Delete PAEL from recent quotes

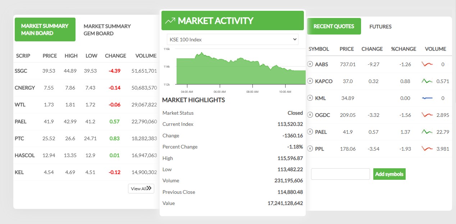[x=310, y=132]
